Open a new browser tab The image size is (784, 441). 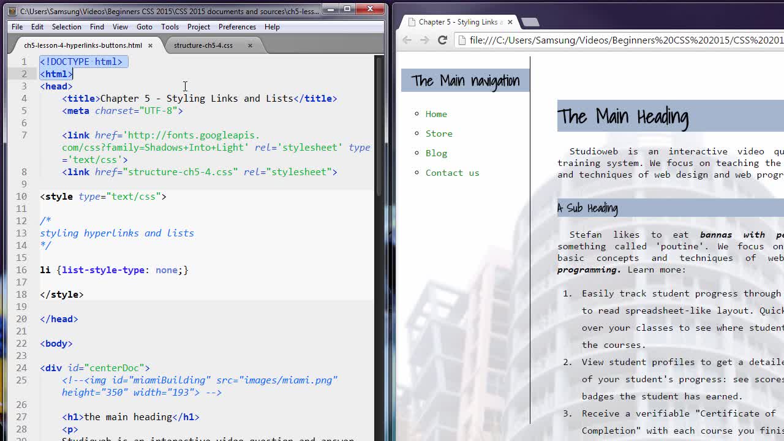530,22
